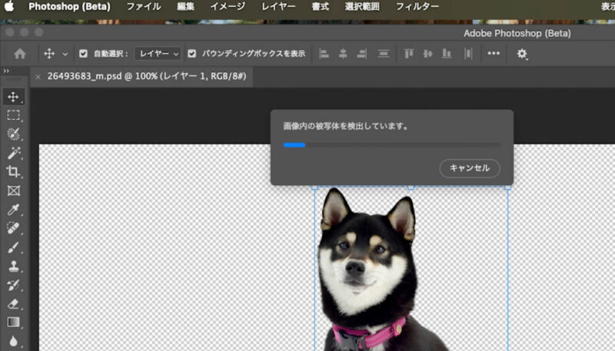Select the Spot Healing Brush tool
This screenshot has width=615, height=351.
tap(13, 228)
